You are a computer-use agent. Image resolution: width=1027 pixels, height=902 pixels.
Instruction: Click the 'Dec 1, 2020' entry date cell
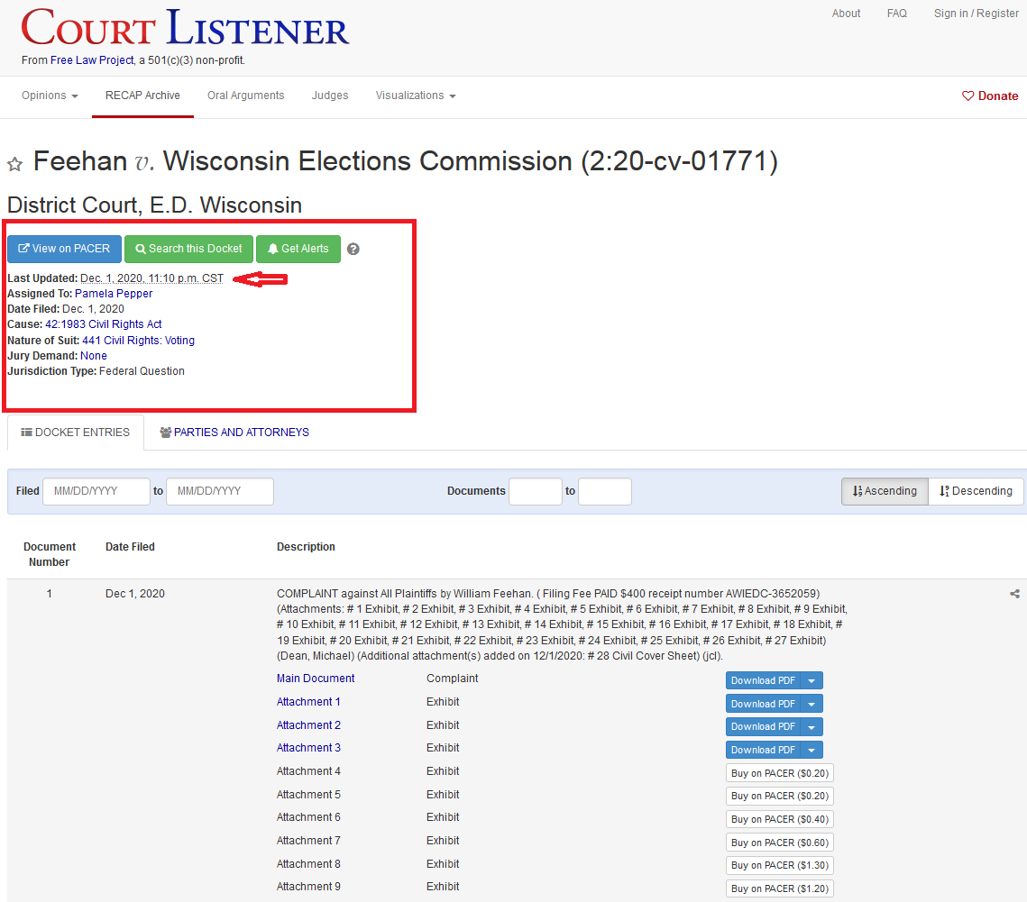tap(135, 594)
